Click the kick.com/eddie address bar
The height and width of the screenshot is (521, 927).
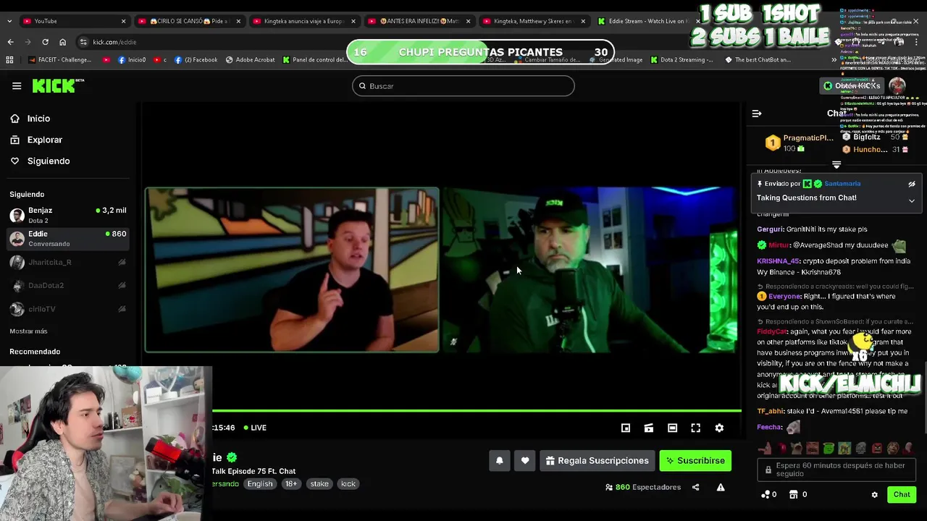click(114, 42)
